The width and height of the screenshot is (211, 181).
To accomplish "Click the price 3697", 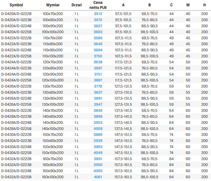I will point(98,68).
